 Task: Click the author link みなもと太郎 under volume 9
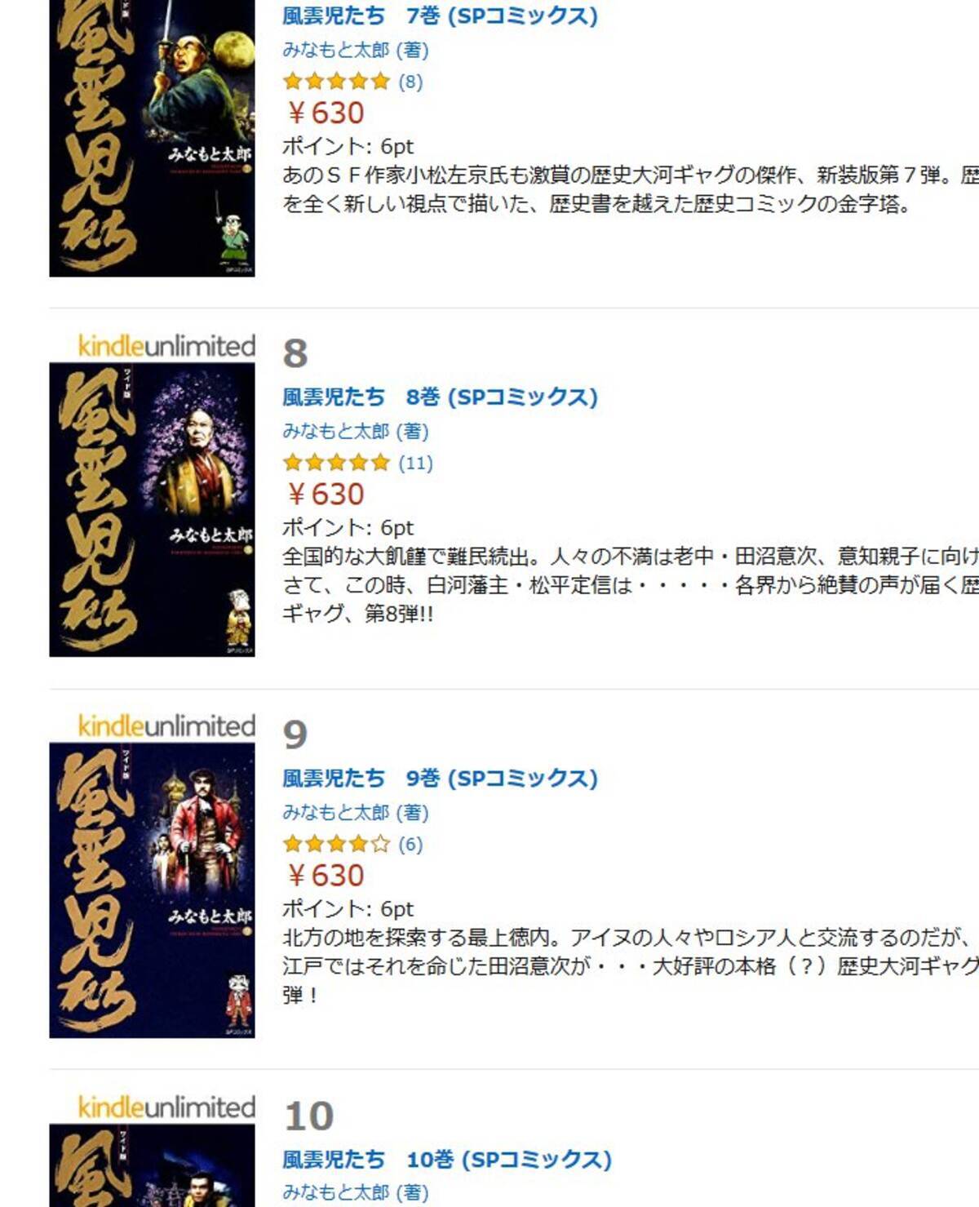[336, 812]
